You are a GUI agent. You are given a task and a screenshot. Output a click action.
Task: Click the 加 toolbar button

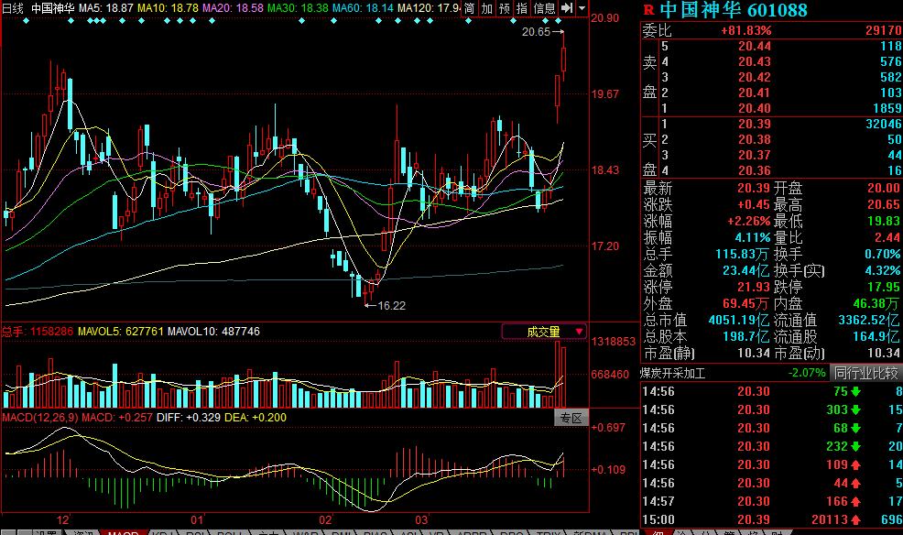pos(487,8)
